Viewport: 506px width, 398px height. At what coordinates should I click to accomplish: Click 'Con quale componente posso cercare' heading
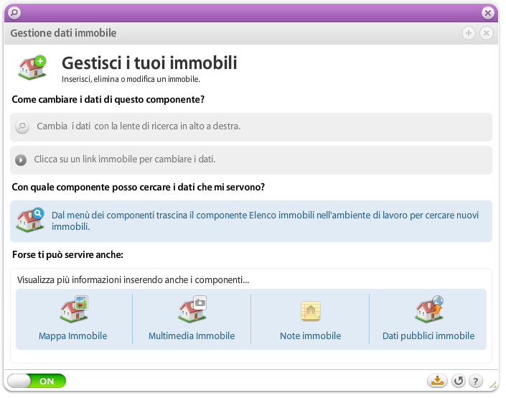[x=138, y=188]
